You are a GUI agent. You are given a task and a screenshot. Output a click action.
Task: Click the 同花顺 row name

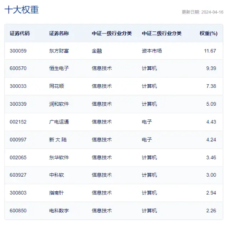click(x=57, y=86)
